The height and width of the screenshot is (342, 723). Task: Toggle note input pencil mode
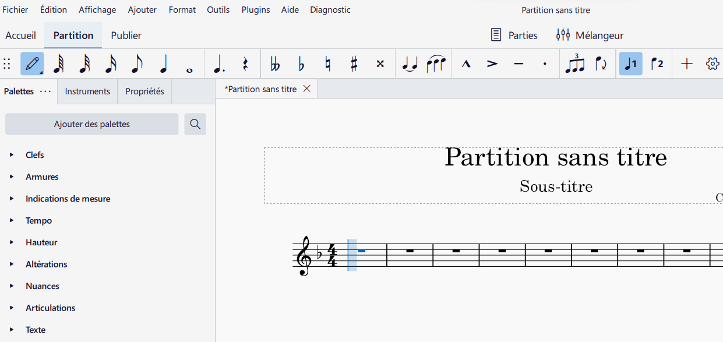(x=32, y=64)
